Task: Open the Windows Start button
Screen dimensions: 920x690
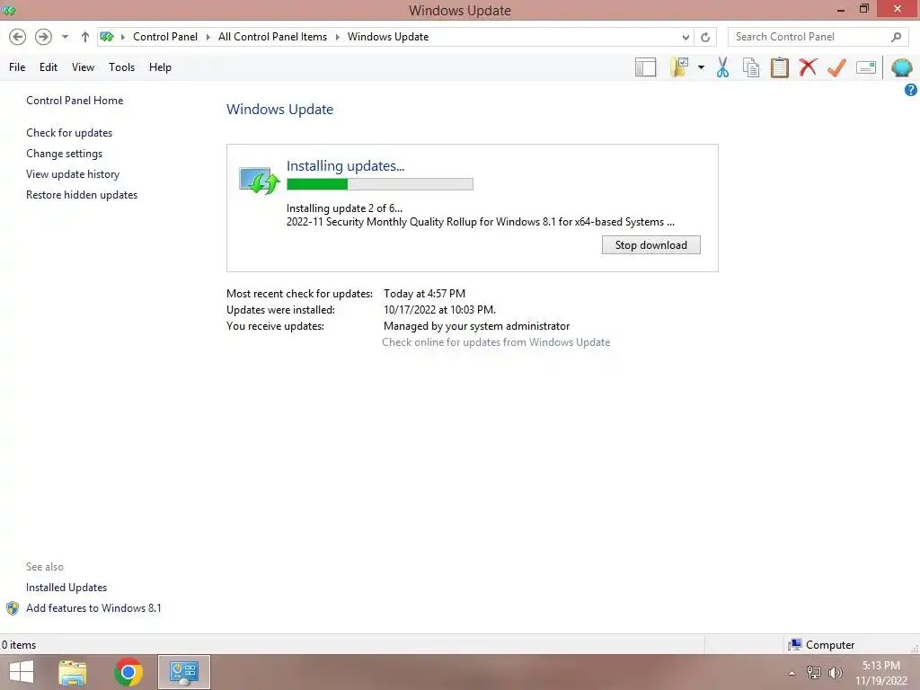Action: click(22, 672)
